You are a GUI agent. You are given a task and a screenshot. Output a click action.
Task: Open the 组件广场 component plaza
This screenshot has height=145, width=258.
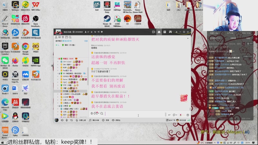(x=171, y=120)
